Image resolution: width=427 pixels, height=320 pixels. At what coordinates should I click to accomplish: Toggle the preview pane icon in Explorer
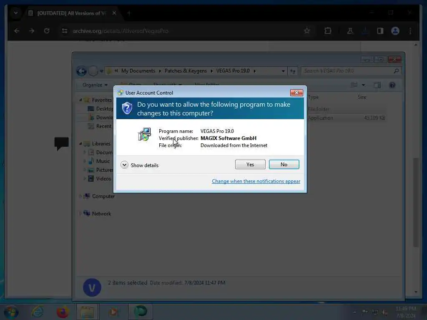(377, 85)
